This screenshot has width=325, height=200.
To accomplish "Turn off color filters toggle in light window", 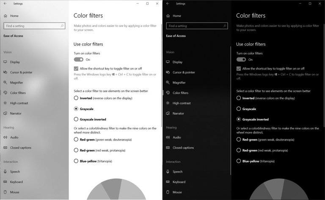I will coord(79,59).
